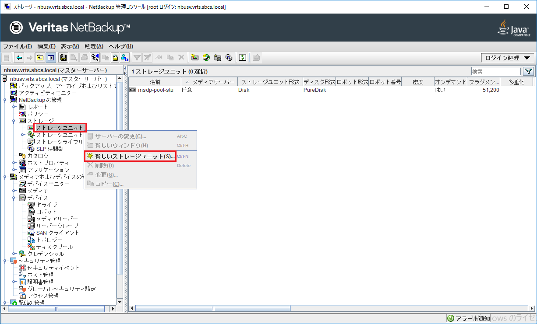
Task: Click in the 検索 search field
Action: [x=496, y=71]
